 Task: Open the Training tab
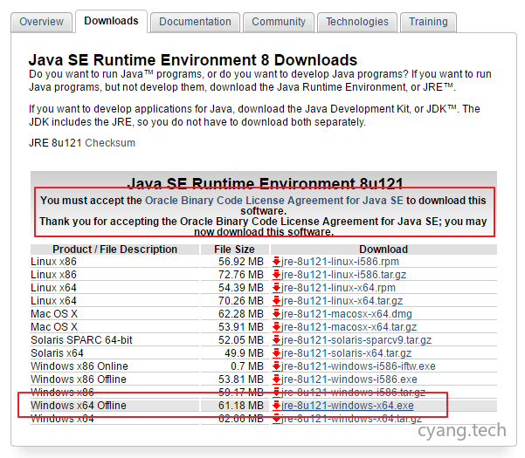pyautogui.click(x=428, y=22)
